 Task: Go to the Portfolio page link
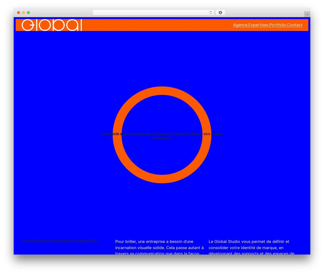tap(278, 25)
